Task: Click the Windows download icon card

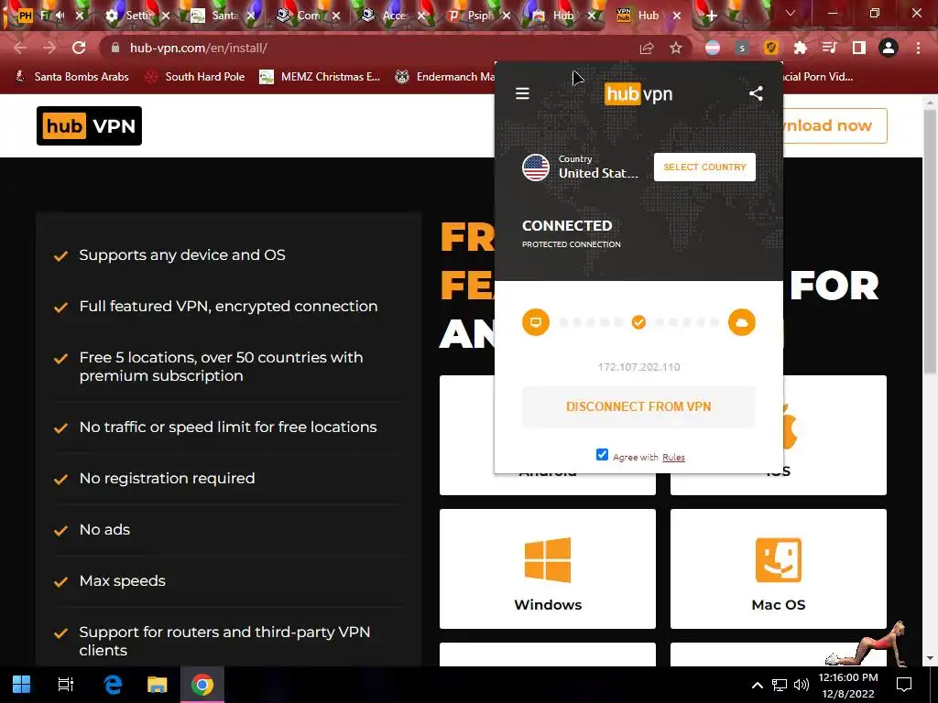Action: click(x=548, y=568)
